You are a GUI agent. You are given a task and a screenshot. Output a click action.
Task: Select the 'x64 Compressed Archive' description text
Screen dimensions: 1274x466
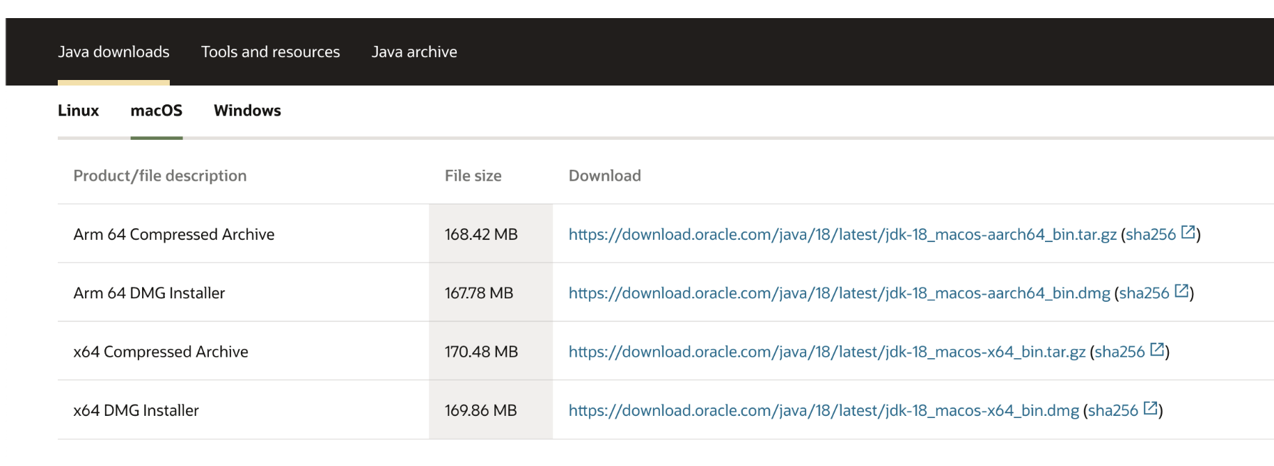pyautogui.click(x=161, y=352)
